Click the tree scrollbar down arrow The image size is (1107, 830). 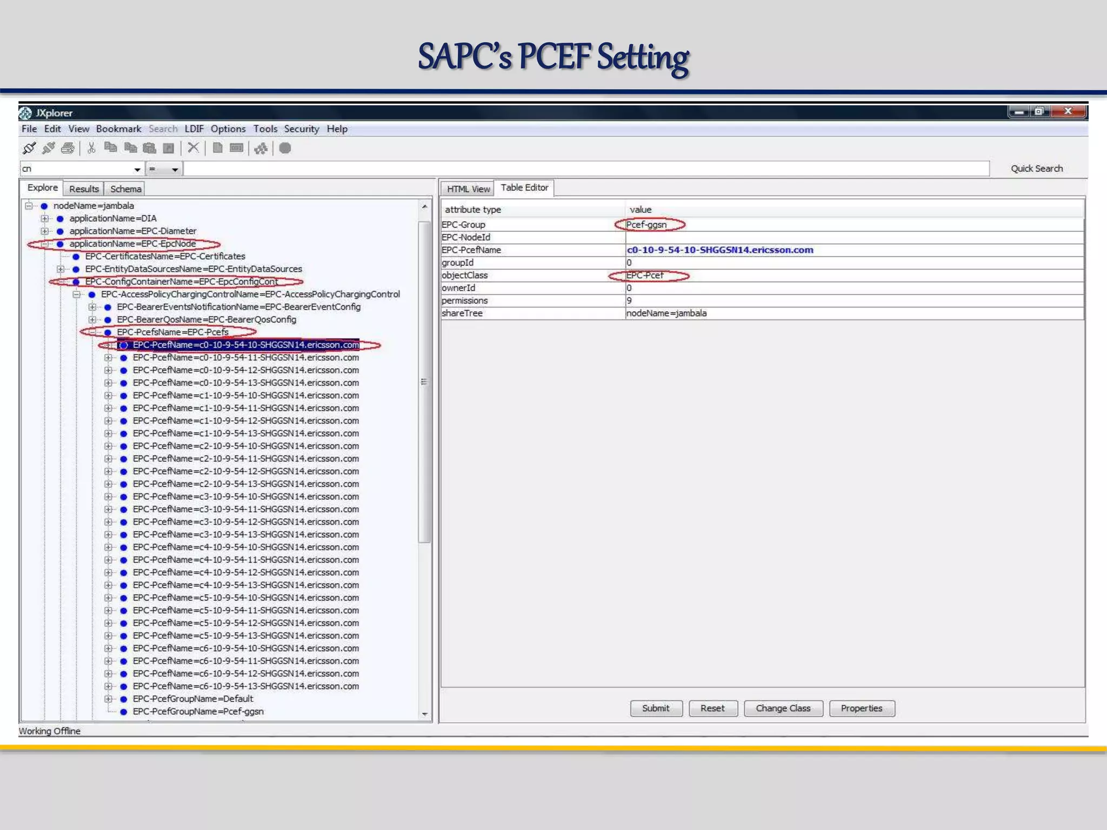pyautogui.click(x=425, y=714)
